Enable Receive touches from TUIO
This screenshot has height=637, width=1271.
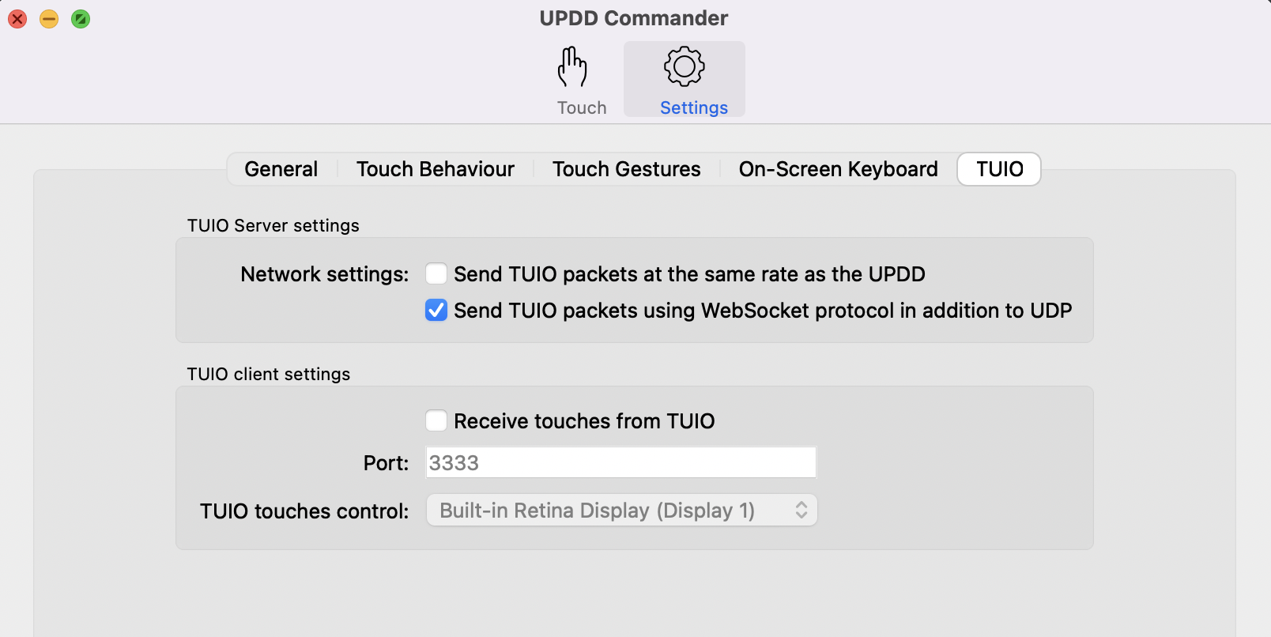(436, 420)
